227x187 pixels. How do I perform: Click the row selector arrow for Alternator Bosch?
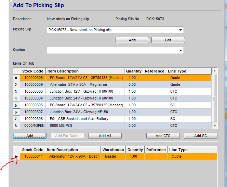tap(16, 156)
